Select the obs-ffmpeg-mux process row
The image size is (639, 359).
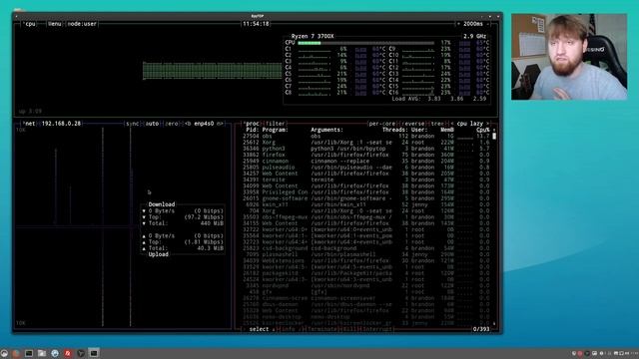[x=366, y=217]
